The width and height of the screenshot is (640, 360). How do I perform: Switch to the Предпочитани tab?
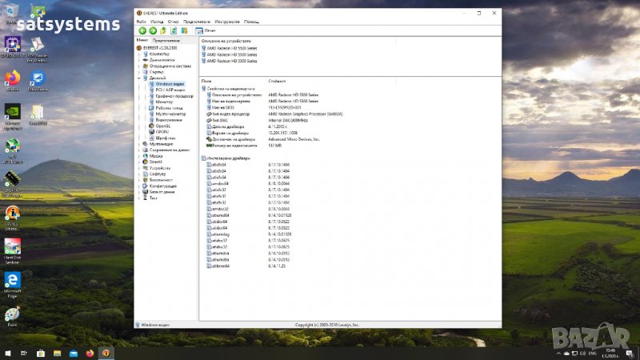coord(166,40)
